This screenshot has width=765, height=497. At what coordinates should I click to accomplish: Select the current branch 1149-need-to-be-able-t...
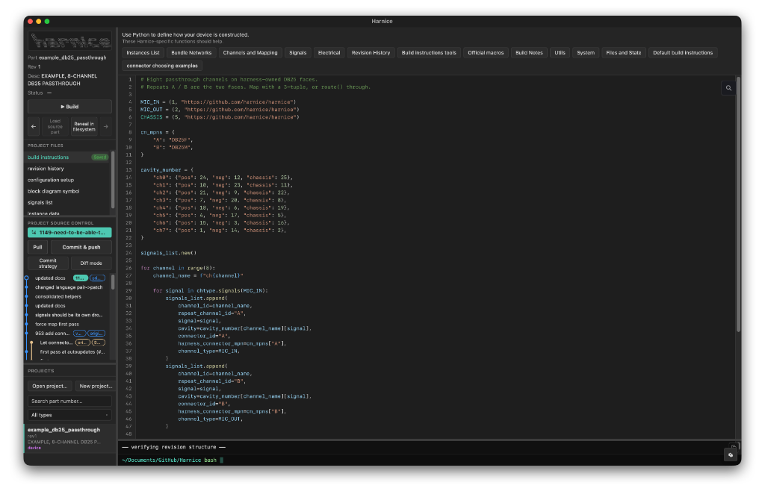point(69,233)
